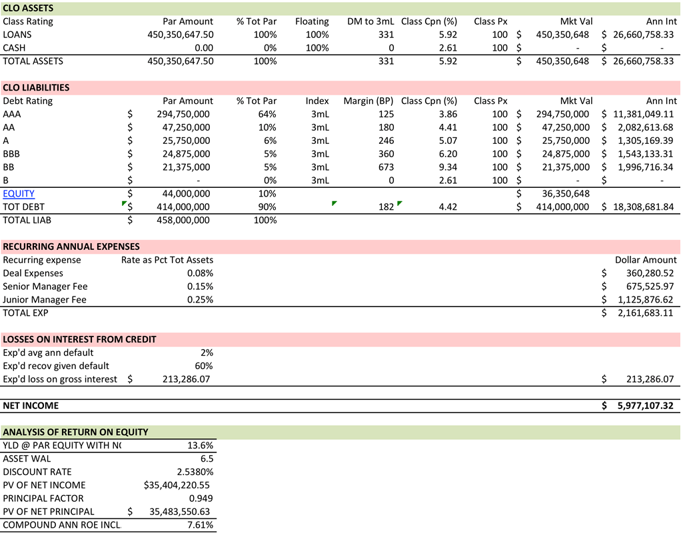Click the green error indicator beside TOT DEBT par amount
Screen dimensions: 683x535
click(125, 203)
